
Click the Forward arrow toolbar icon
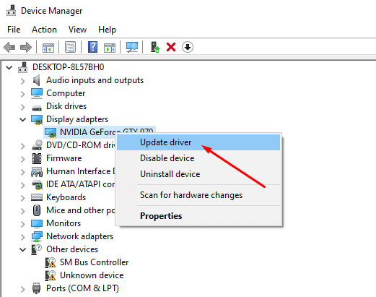click(x=26, y=47)
